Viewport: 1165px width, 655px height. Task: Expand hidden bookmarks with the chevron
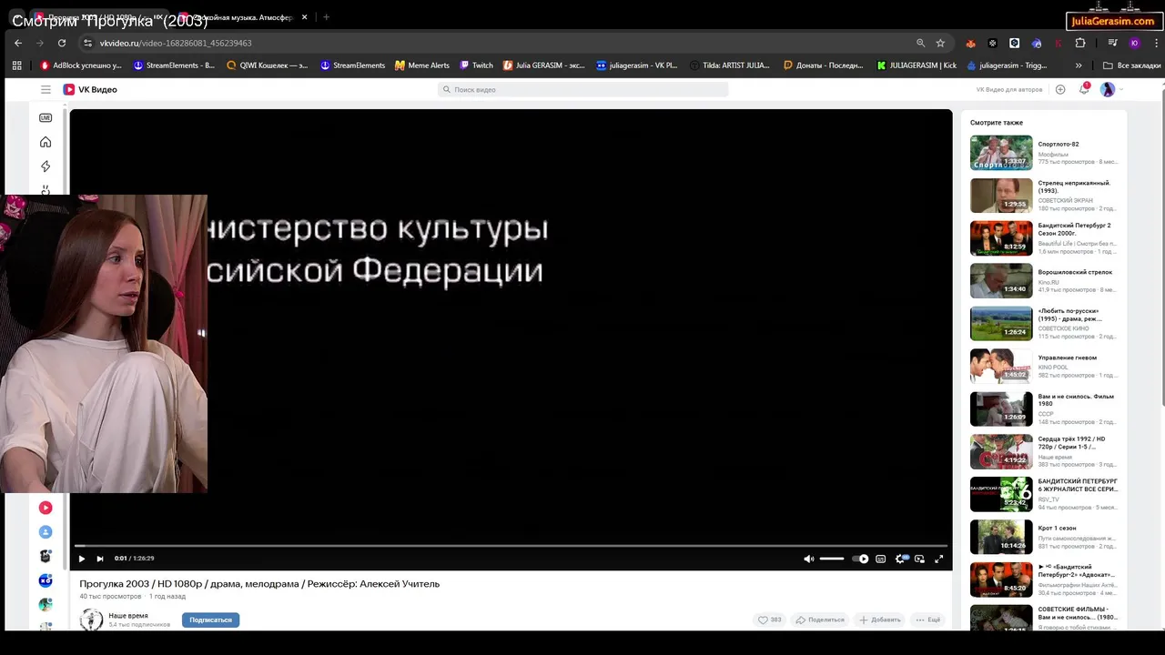point(1079,65)
